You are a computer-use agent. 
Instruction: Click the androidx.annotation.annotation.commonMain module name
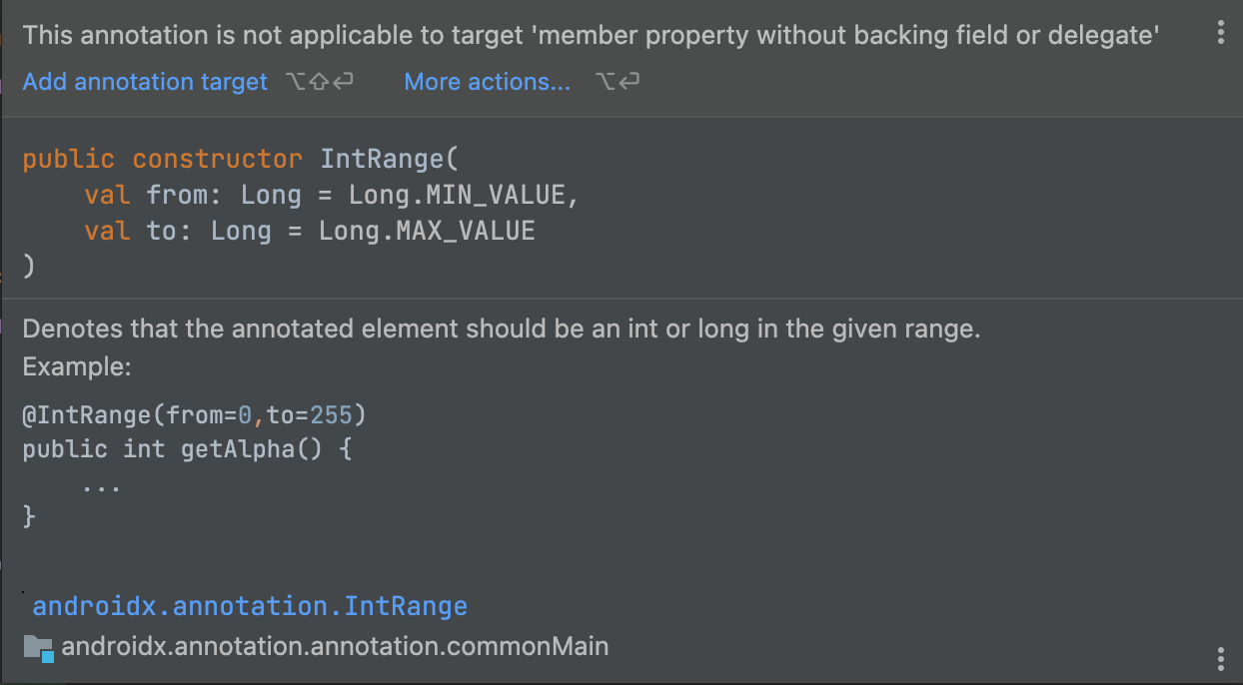click(x=335, y=646)
